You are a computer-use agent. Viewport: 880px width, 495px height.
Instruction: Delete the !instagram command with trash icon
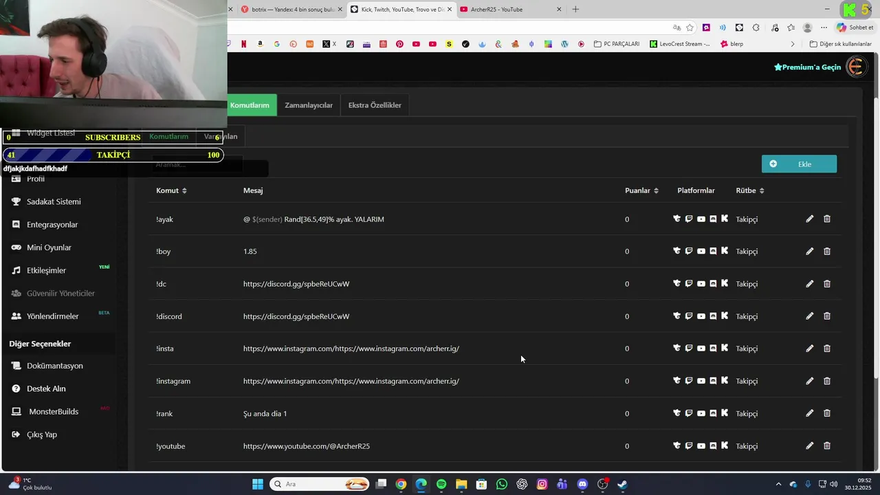(827, 381)
